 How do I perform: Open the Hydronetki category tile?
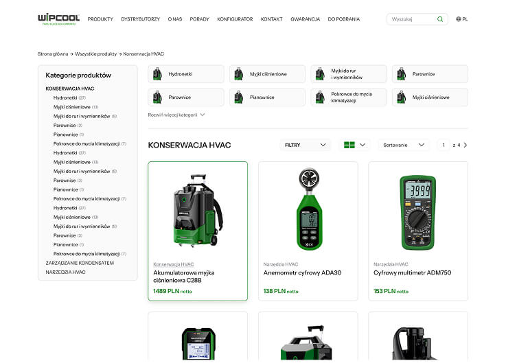point(186,74)
